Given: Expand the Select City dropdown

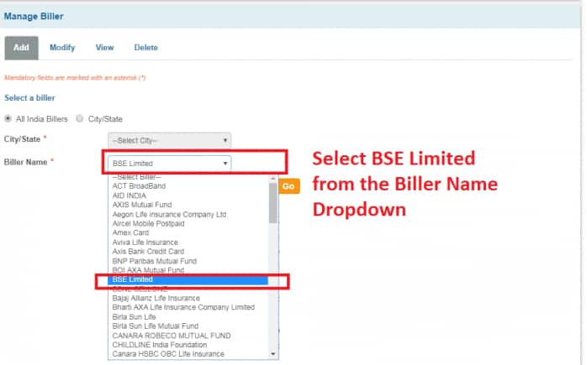Looking at the screenshot, I should point(169,140).
